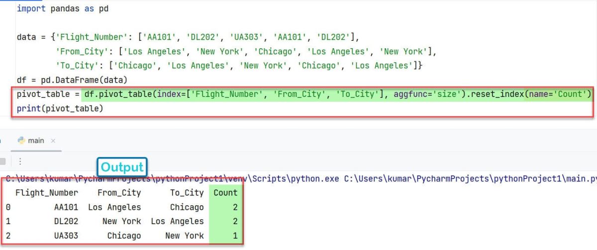Click the row index 2 in the output
The image size is (597, 250).
8,236
